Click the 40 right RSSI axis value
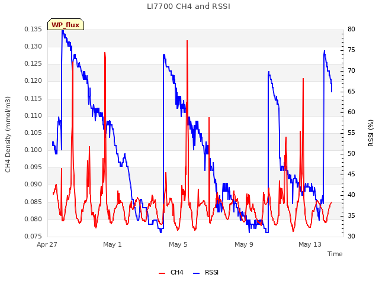This screenshot has width=379, height=284. point(351,195)
